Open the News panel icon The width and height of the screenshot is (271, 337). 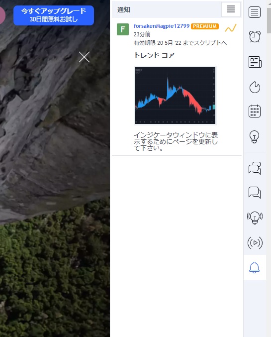pos(255,62)
